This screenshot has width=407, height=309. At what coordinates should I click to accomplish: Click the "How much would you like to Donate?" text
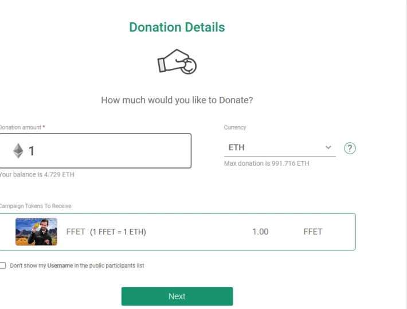click(177, 100)
